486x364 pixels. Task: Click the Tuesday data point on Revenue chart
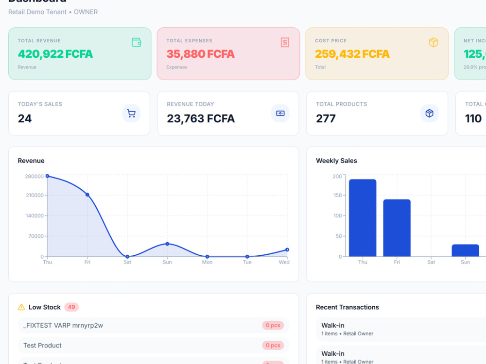click(x=247, y=257)
